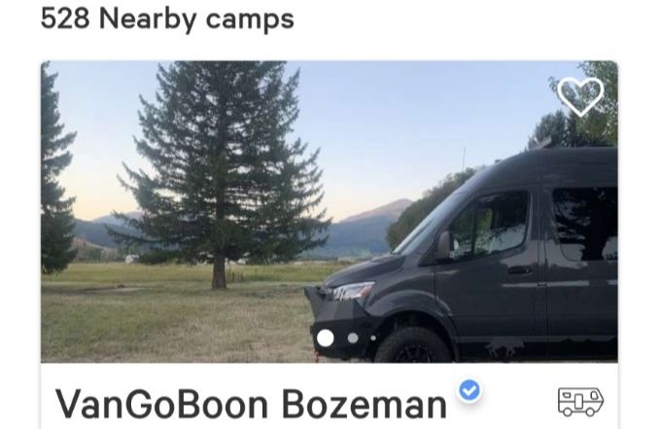This screenshot has height=429, width=659.
Task: Click the word Bozeman in the title
Action: pyautogui.click(x=364, y=404)
